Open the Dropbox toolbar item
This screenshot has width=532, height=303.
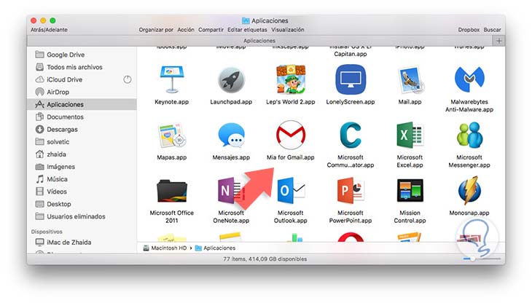[469, 30]
